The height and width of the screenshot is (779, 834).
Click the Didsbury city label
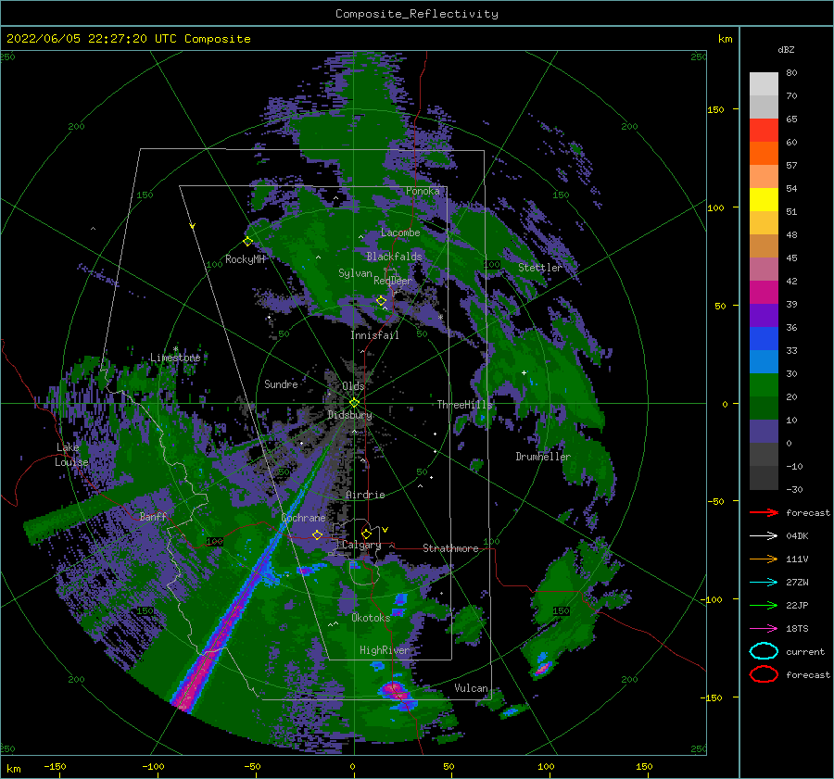(x=349, y=415)
